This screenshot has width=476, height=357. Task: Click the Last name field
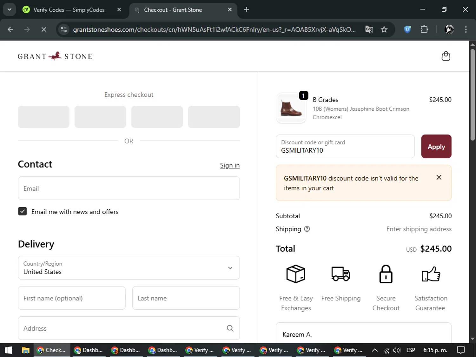pos(186,298)
